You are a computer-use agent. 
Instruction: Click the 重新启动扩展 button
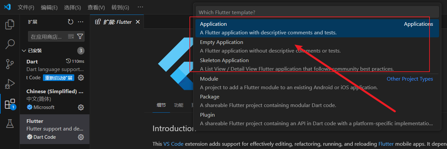tap(58, 78)
